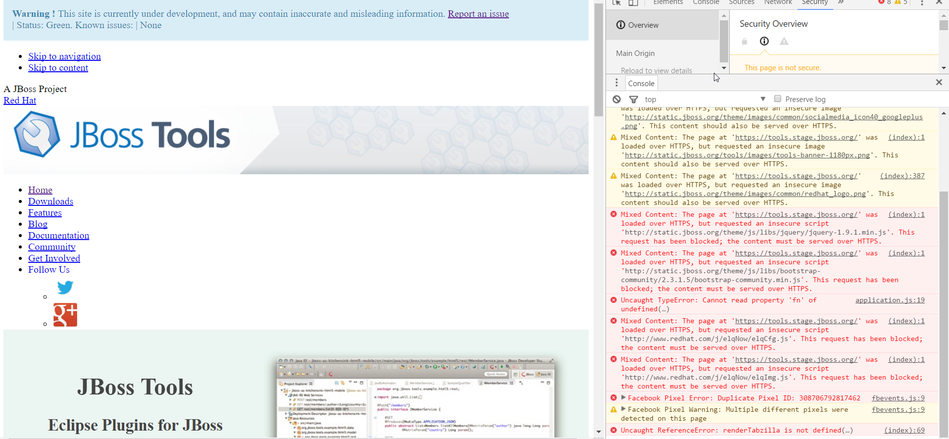Click the web page vertical scrollbar

(x=598, y=59)
